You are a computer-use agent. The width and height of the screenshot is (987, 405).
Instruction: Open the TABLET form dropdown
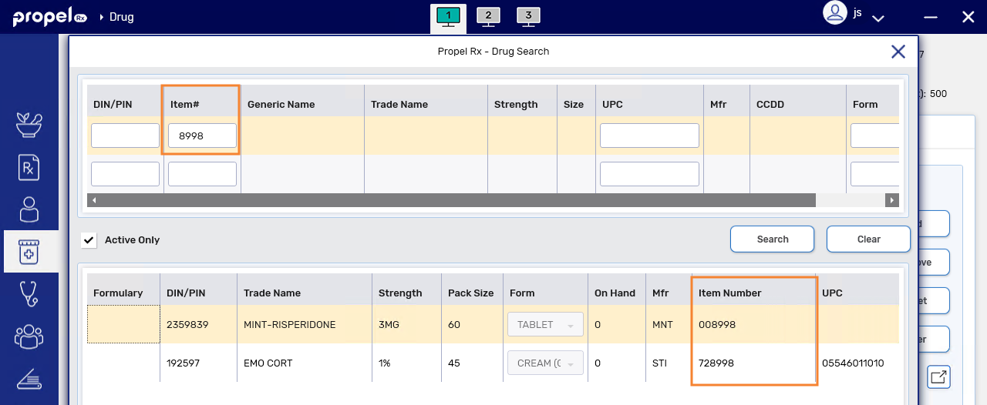click(x=545, y=325)
